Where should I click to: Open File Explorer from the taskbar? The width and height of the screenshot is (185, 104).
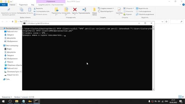(17, 101)
